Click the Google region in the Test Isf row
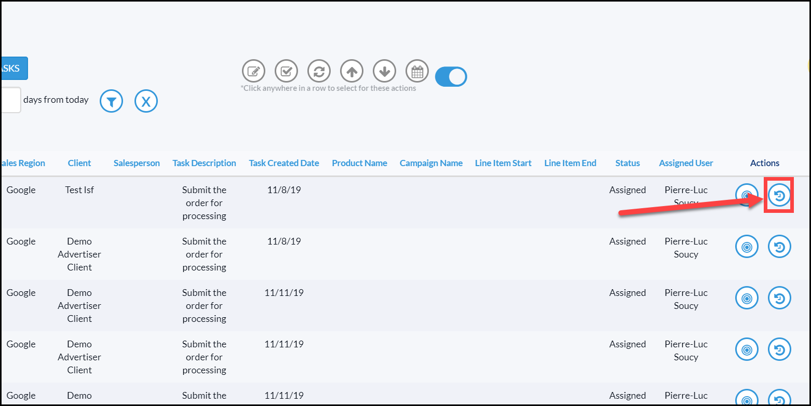Screen dimensions: 811x406 [x=21, y=190]
